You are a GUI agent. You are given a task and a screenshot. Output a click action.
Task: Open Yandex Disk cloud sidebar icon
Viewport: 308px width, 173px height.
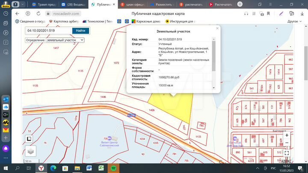[6, 107]
